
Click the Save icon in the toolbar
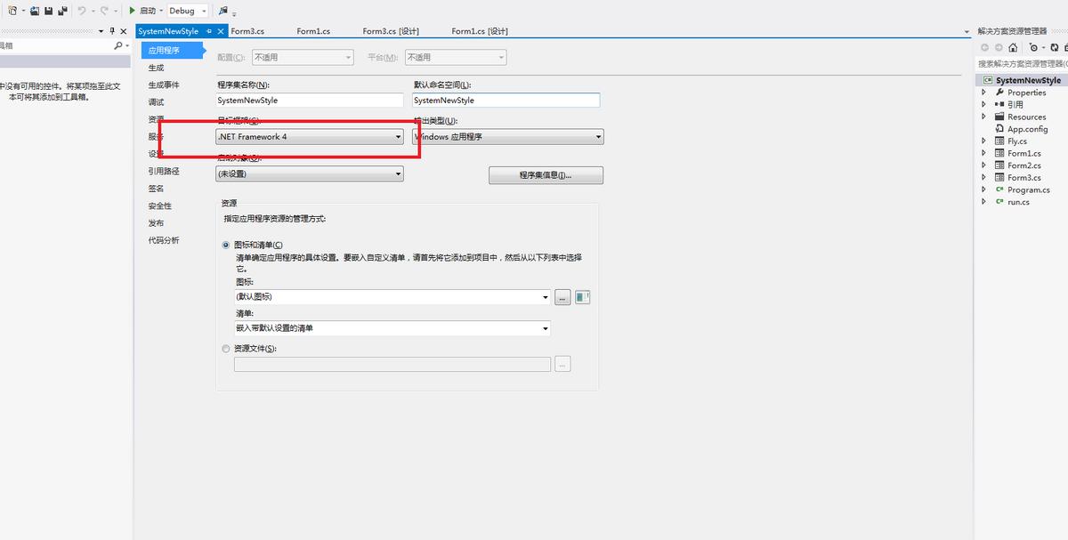pos(50,11)
